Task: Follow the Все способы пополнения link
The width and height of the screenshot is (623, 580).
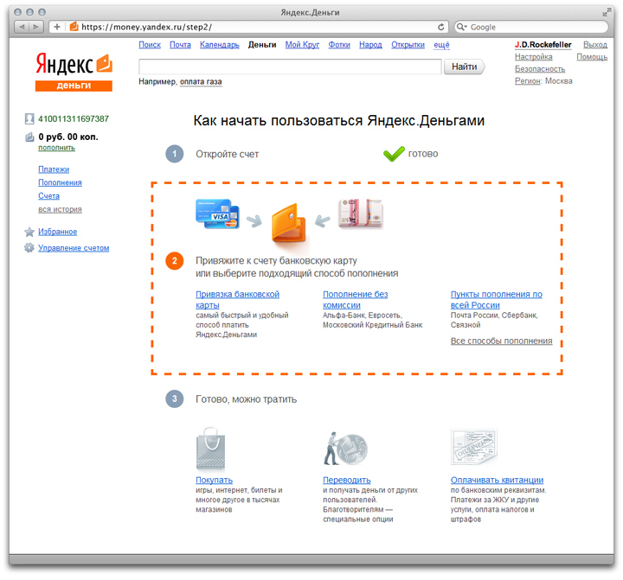Action: [x=501, y=341]
